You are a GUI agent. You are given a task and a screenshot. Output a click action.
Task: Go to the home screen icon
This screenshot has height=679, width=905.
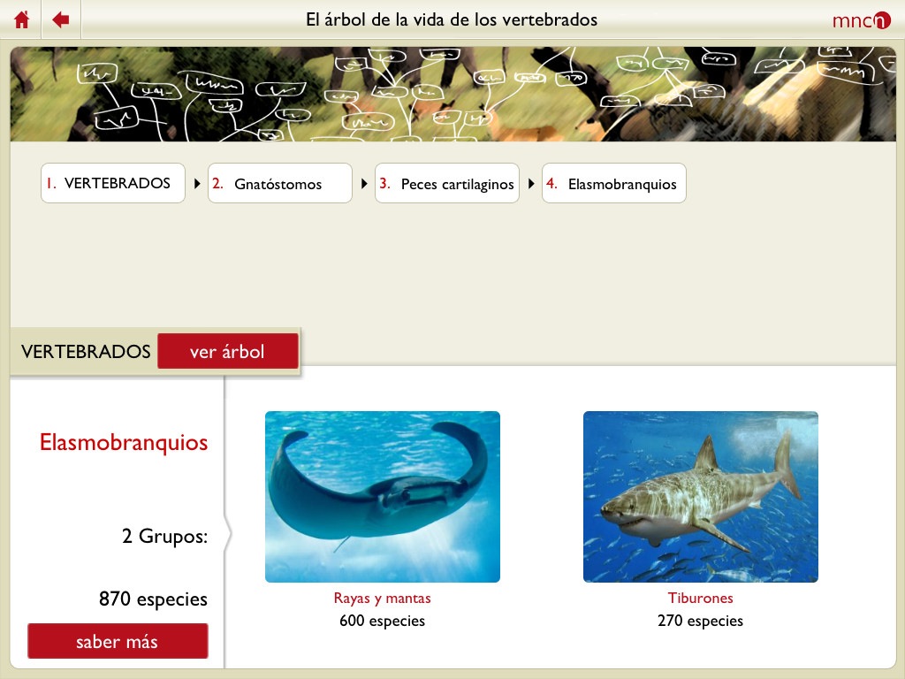click(22, 19)
